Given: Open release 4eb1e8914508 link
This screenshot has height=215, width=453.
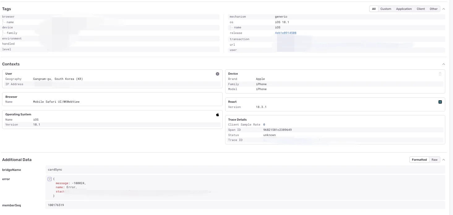Looking at the screenshot, I should tap(285, 33).
